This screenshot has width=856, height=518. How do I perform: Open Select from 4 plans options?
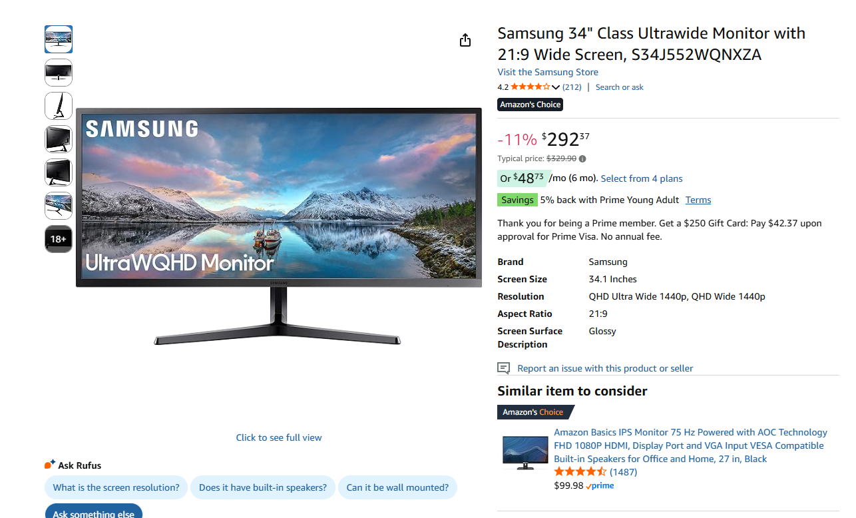click(x=642, y=178)
